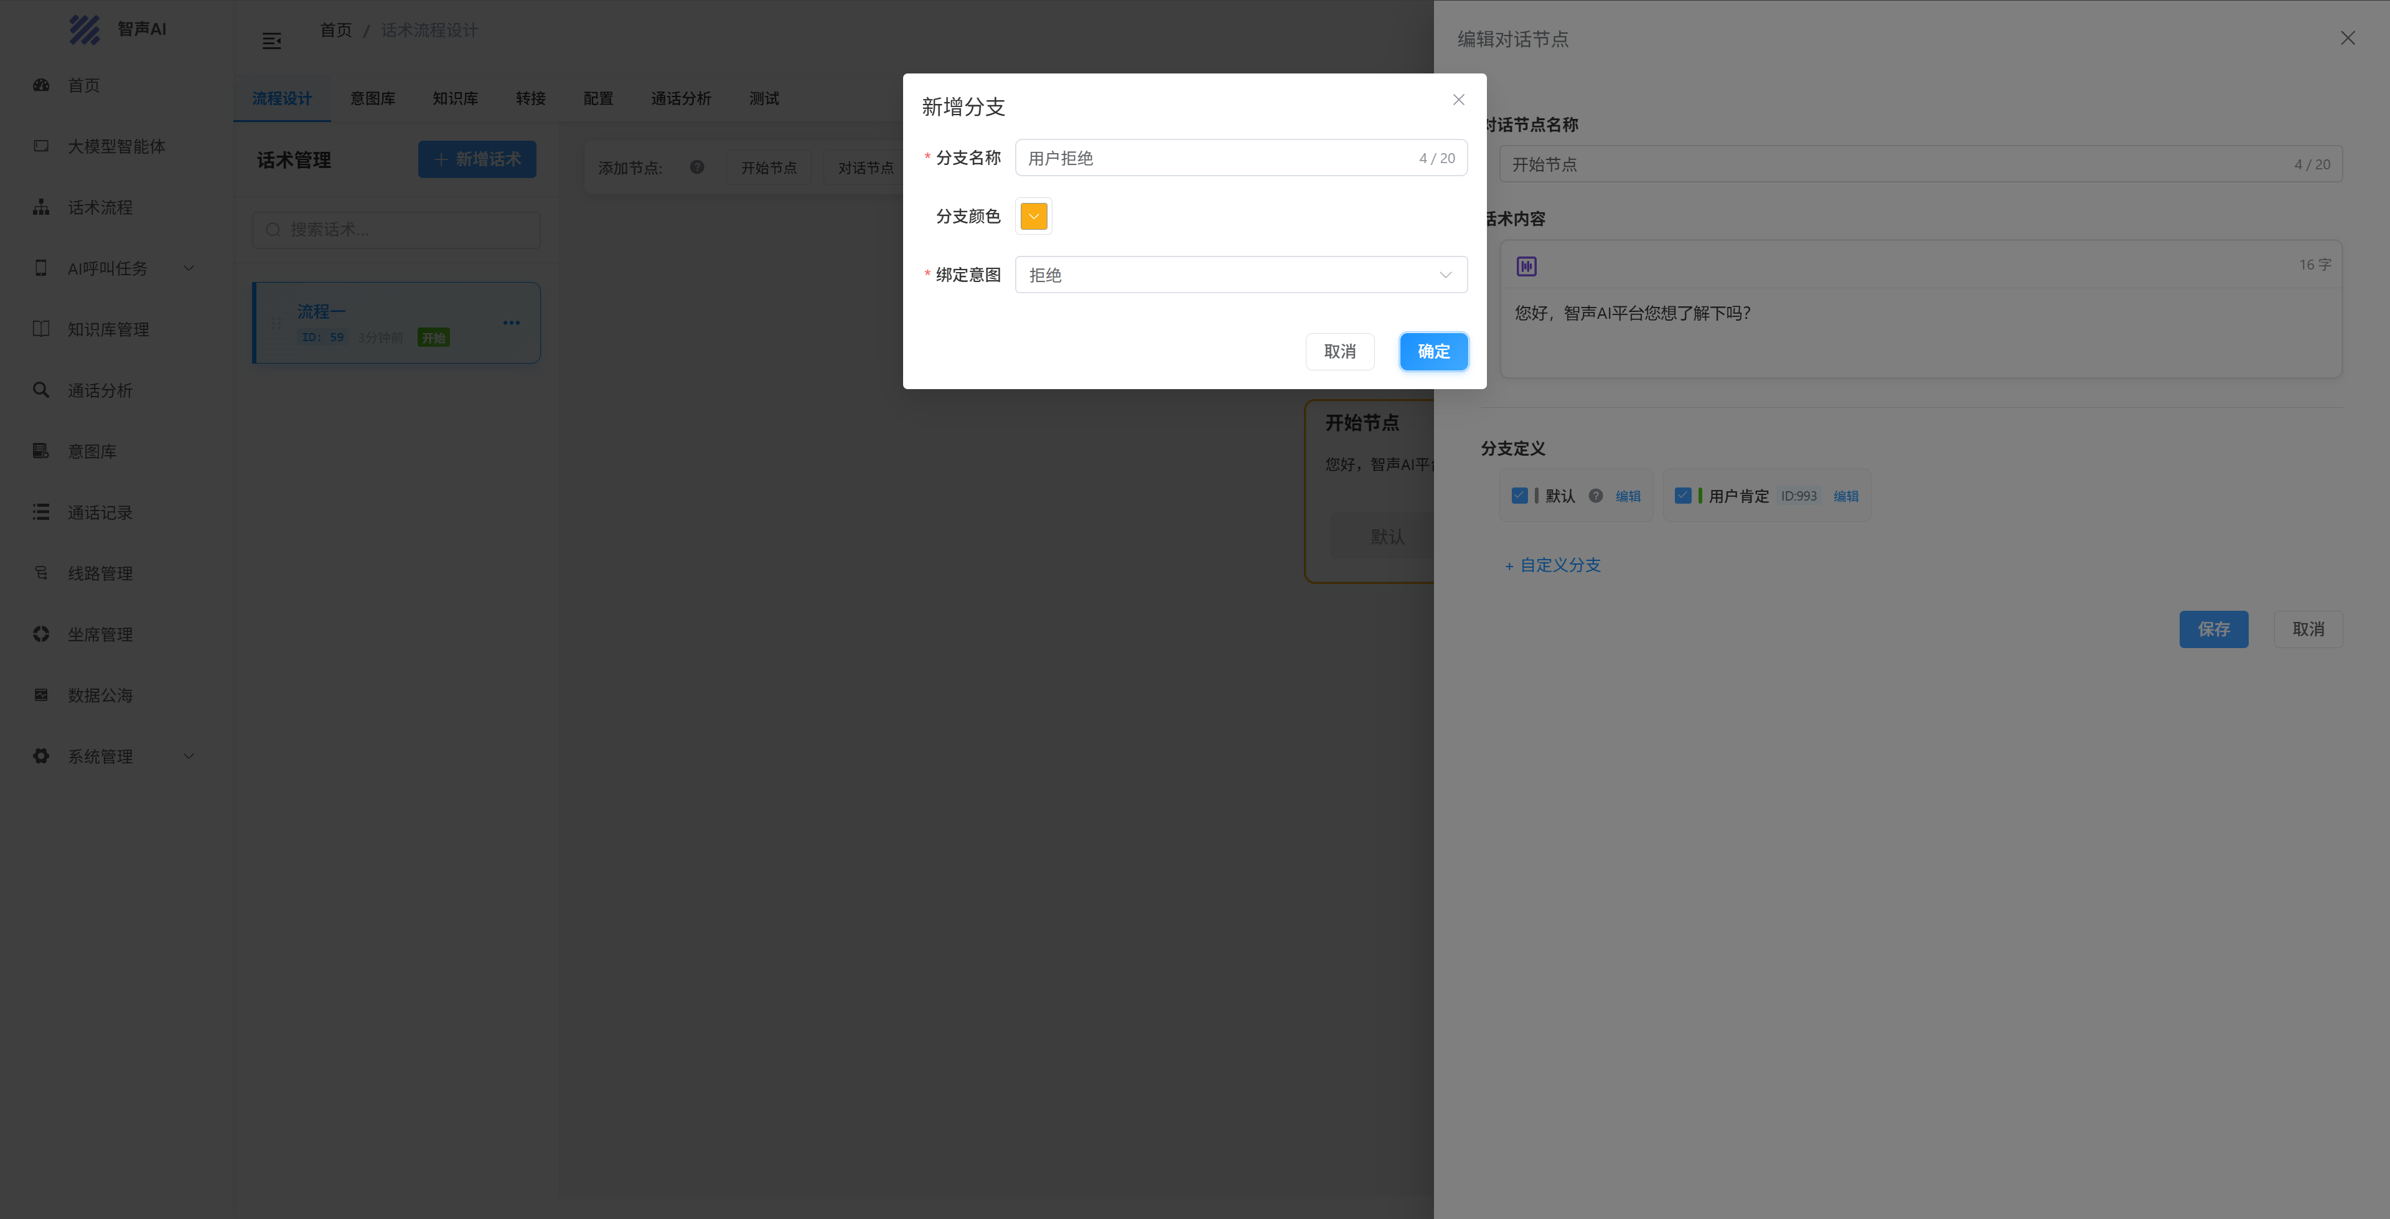Open the more options dots on 流程一
The height and width of the screenshot is (1219, 2390).
[x=511, y=323]
